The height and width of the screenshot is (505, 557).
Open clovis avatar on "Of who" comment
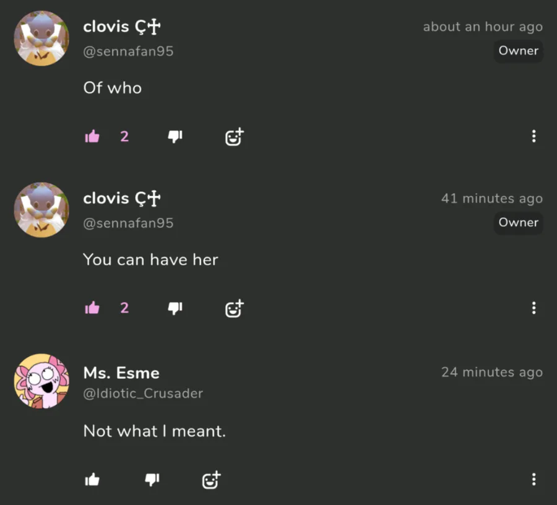41,38
